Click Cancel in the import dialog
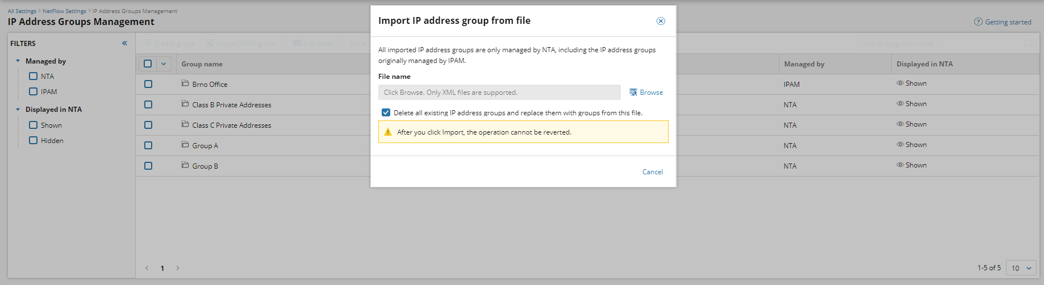 coord(652,172)
